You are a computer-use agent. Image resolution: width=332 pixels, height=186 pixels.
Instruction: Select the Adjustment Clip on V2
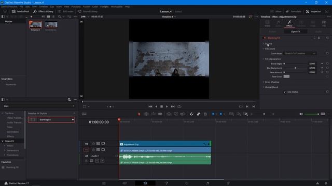tap(165, 144)
